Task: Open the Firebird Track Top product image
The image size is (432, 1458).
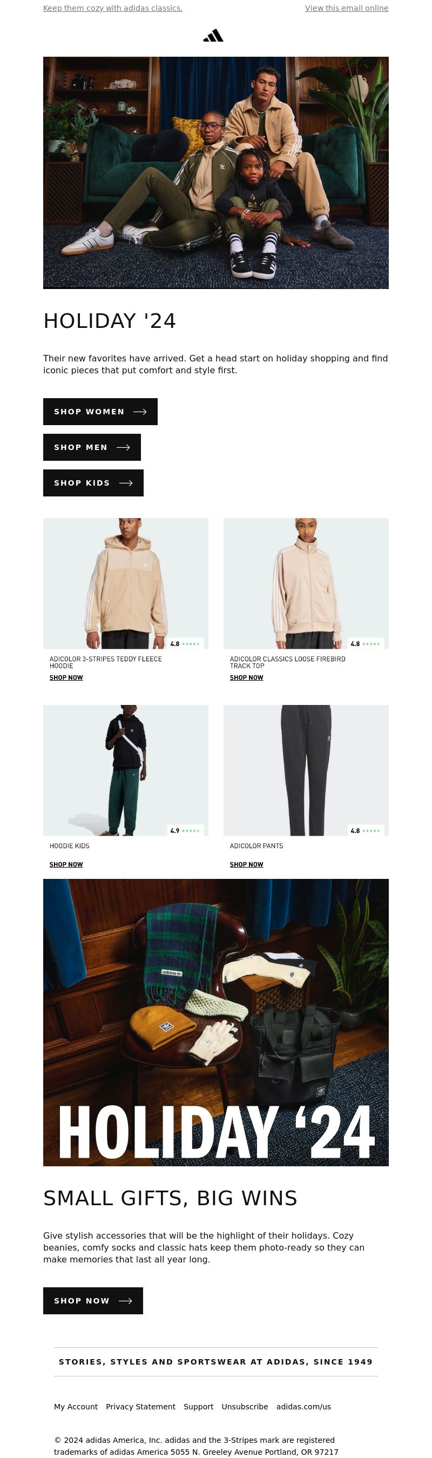Action: coord(306,583)
